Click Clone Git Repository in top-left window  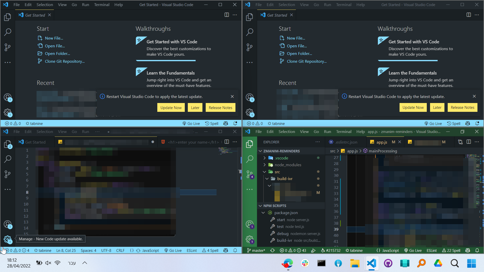click(x=65, y=61)
